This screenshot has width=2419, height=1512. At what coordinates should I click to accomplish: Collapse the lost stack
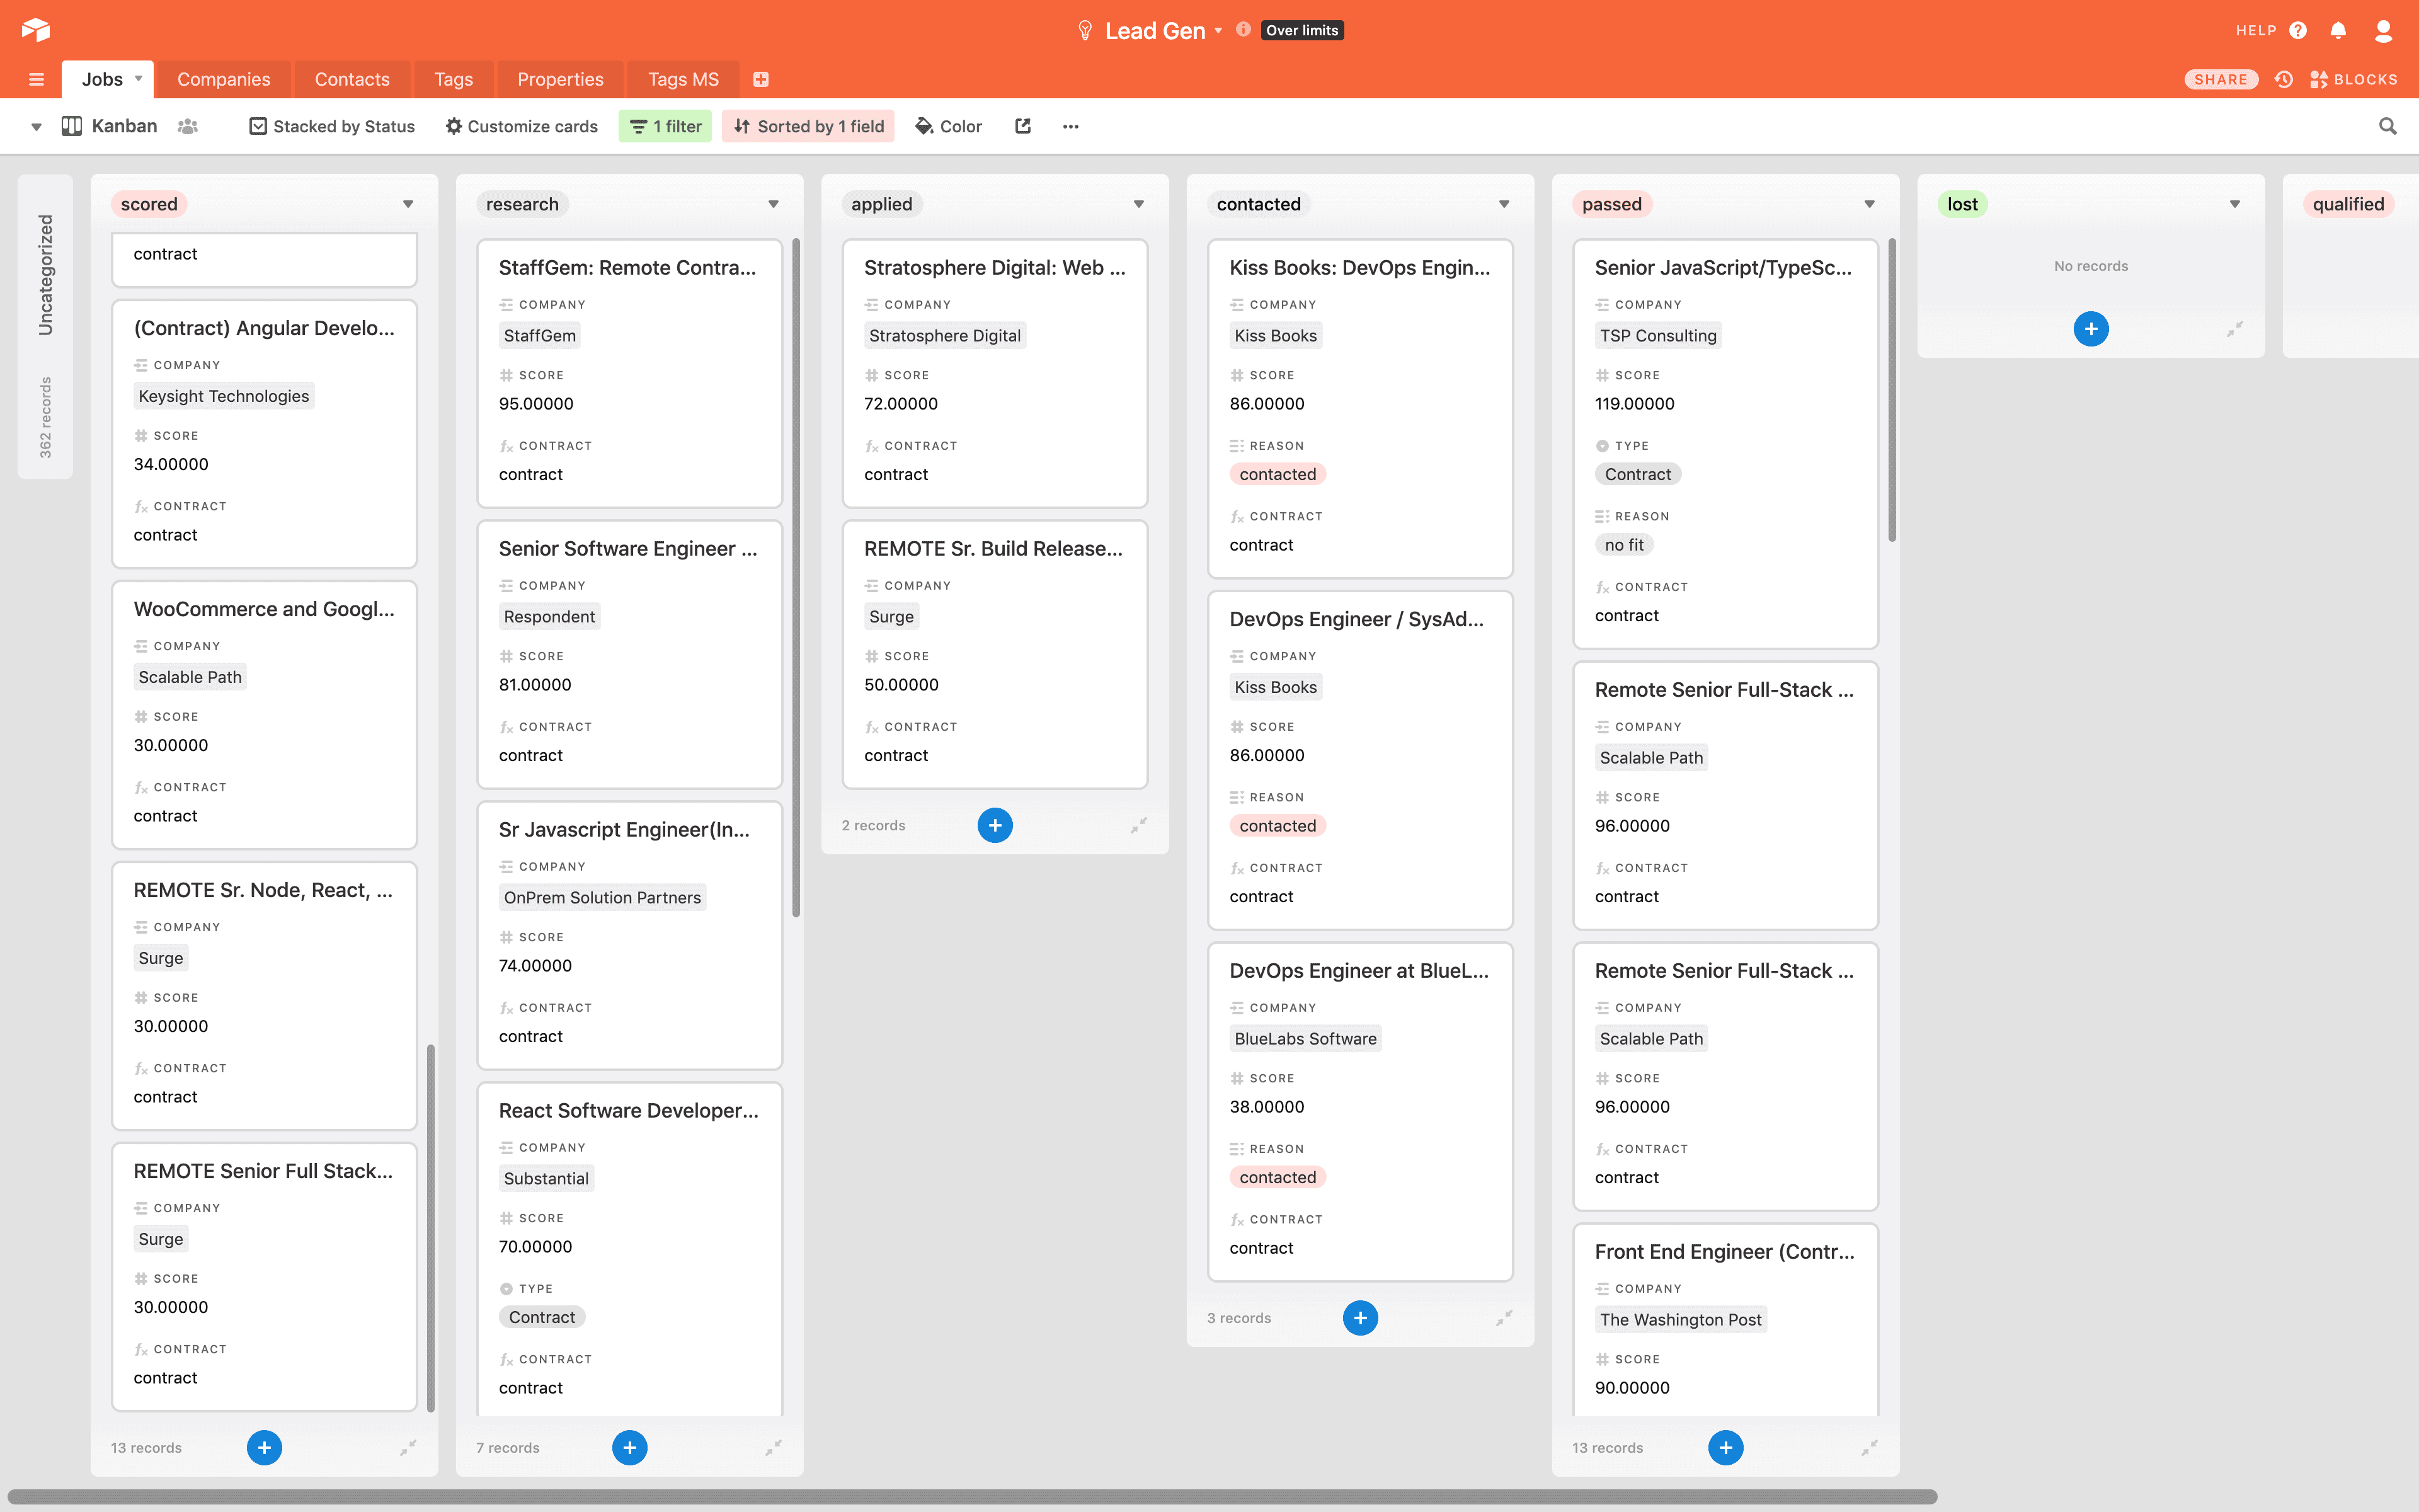point(2235,329)
